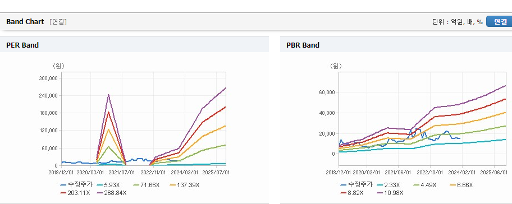Toggle the PBR 수정주가 legend entry
512x204 pixels.
click(356, 185)
